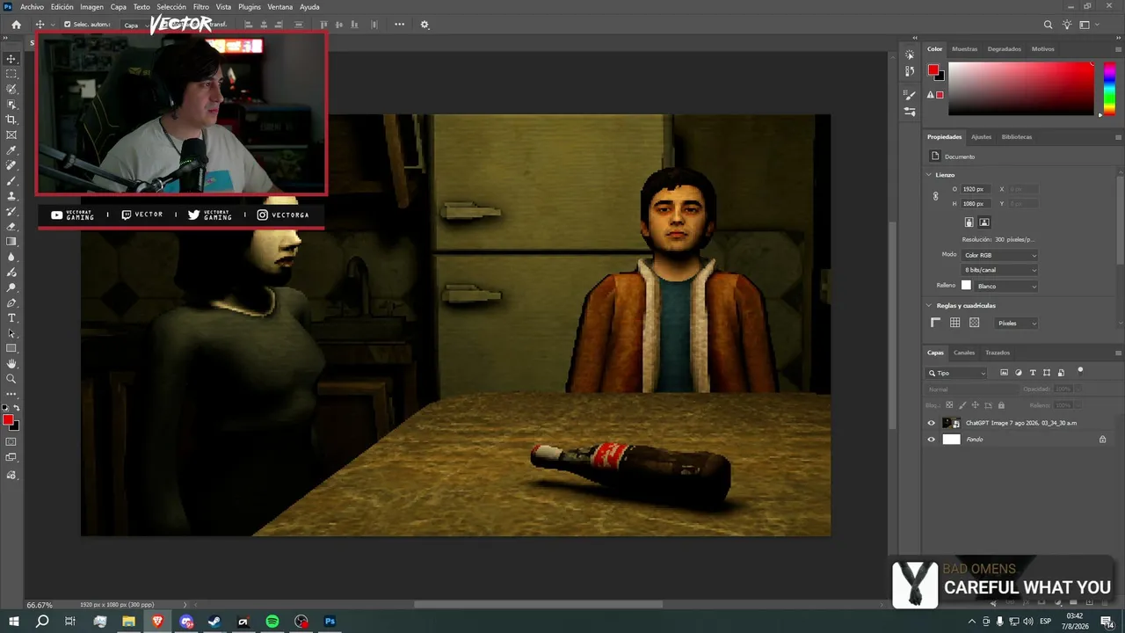Hide the ChatGPT Image layer
The image size is (1125, 633).
coord(932,423)
